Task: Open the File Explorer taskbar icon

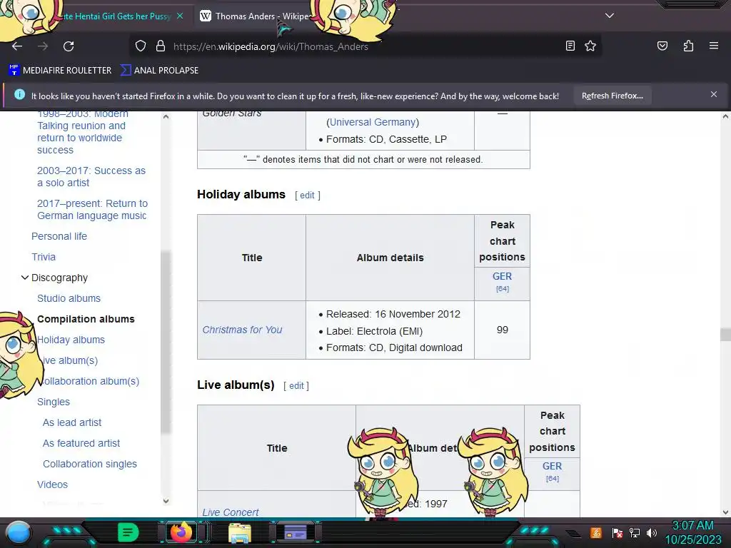Action: [x=240, y=532]
